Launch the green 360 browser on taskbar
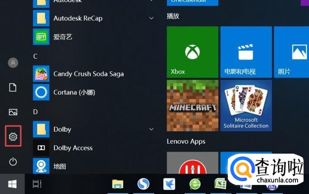 pos(195,184)
